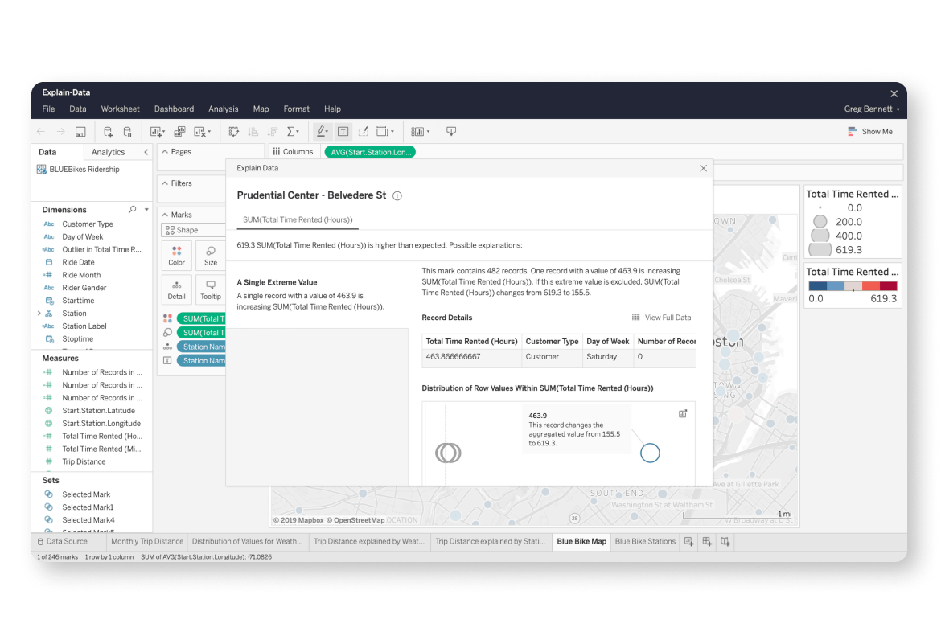
Task: Click the Tooltip marks button
Action: pyautogui.click(x=211, y=289)
